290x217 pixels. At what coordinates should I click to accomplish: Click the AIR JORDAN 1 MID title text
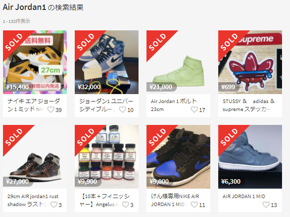click(244, 196)
